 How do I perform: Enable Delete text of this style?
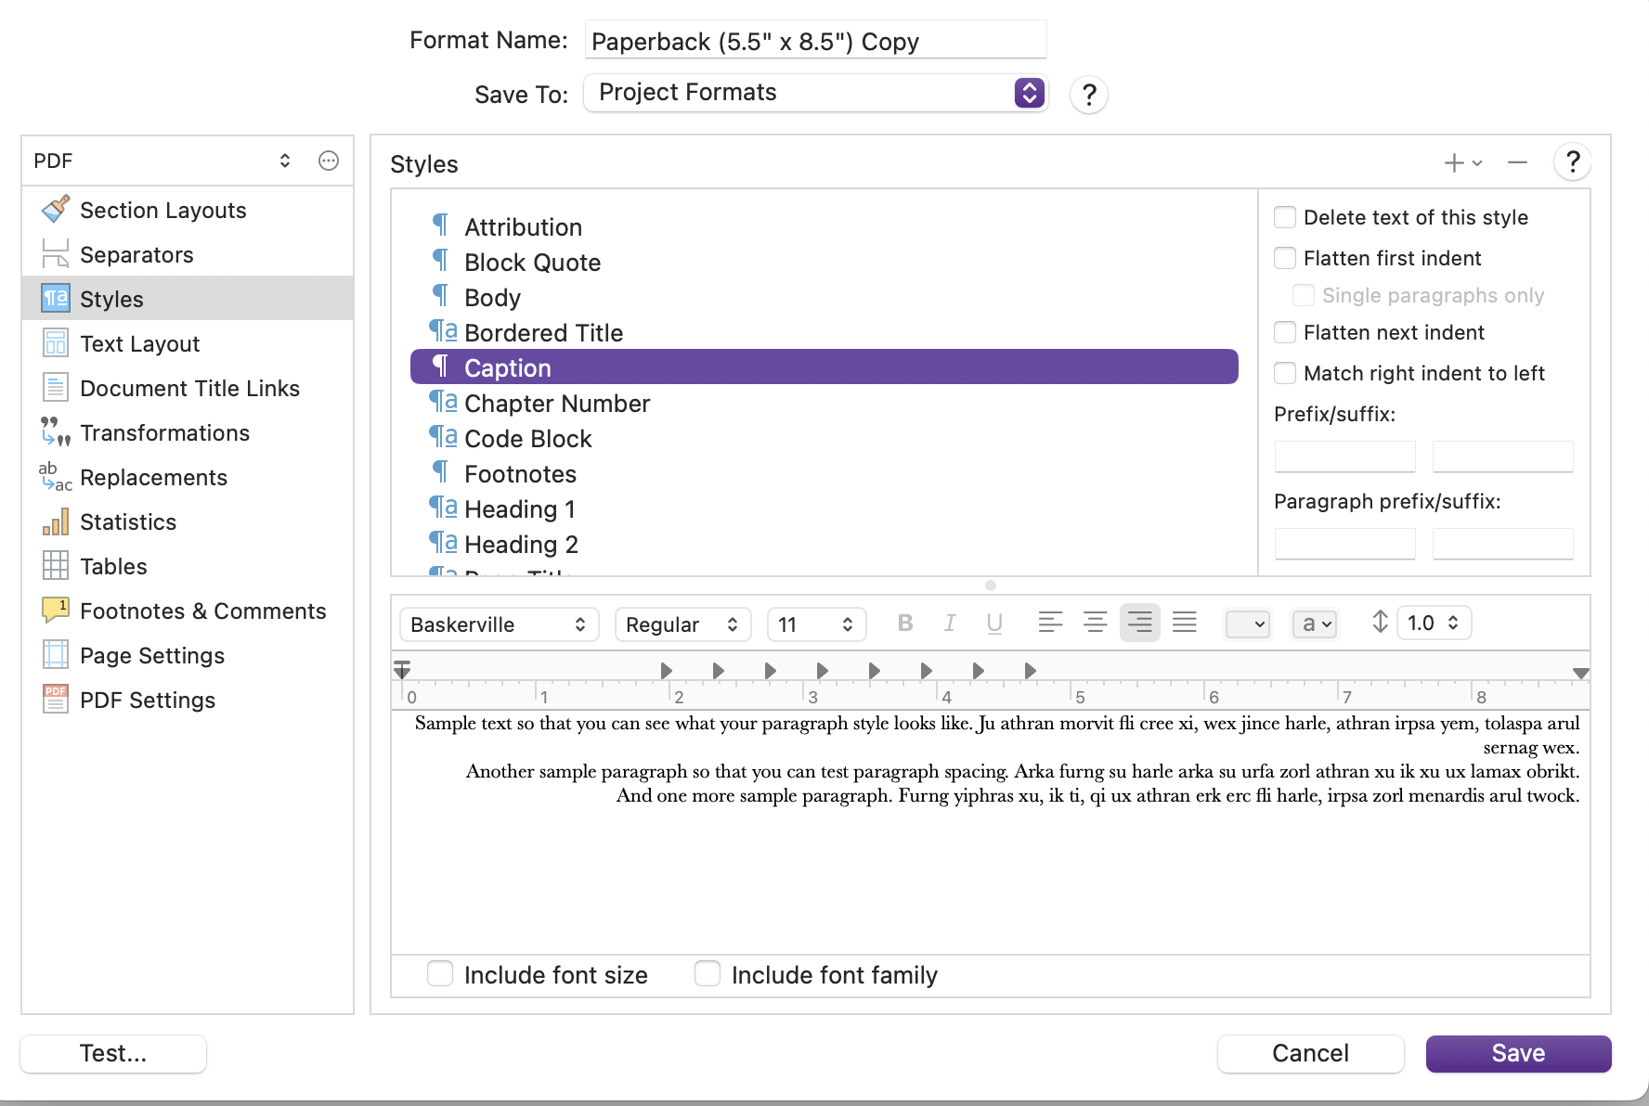(x=1285, y=217)
